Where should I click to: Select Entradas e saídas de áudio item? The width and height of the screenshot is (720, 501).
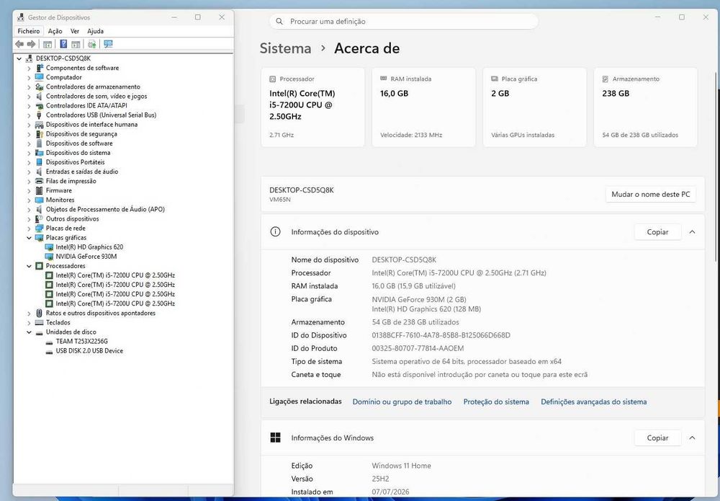(x=82, y=172)
